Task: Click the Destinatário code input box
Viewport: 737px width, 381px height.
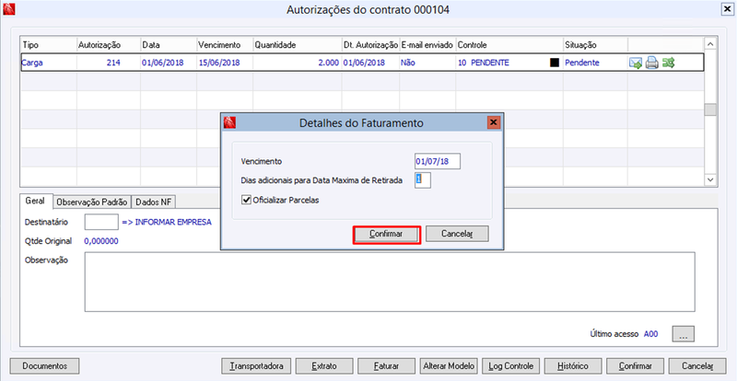Action: click(x=101, y=222)
